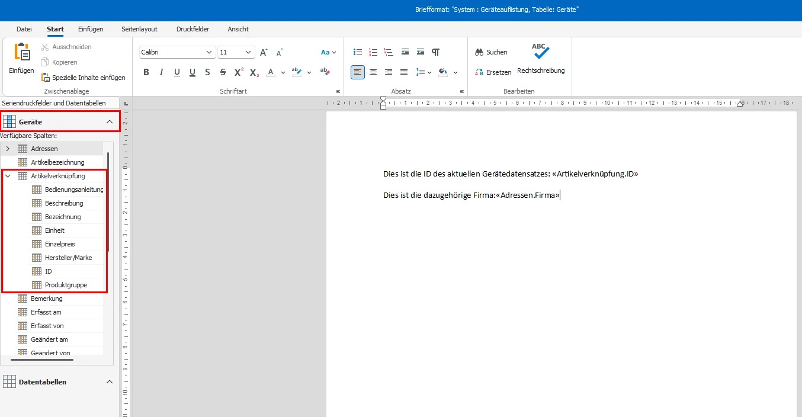Open the font name dropdown
This screenshot has width=802, height=417.
tap(209, 52)
